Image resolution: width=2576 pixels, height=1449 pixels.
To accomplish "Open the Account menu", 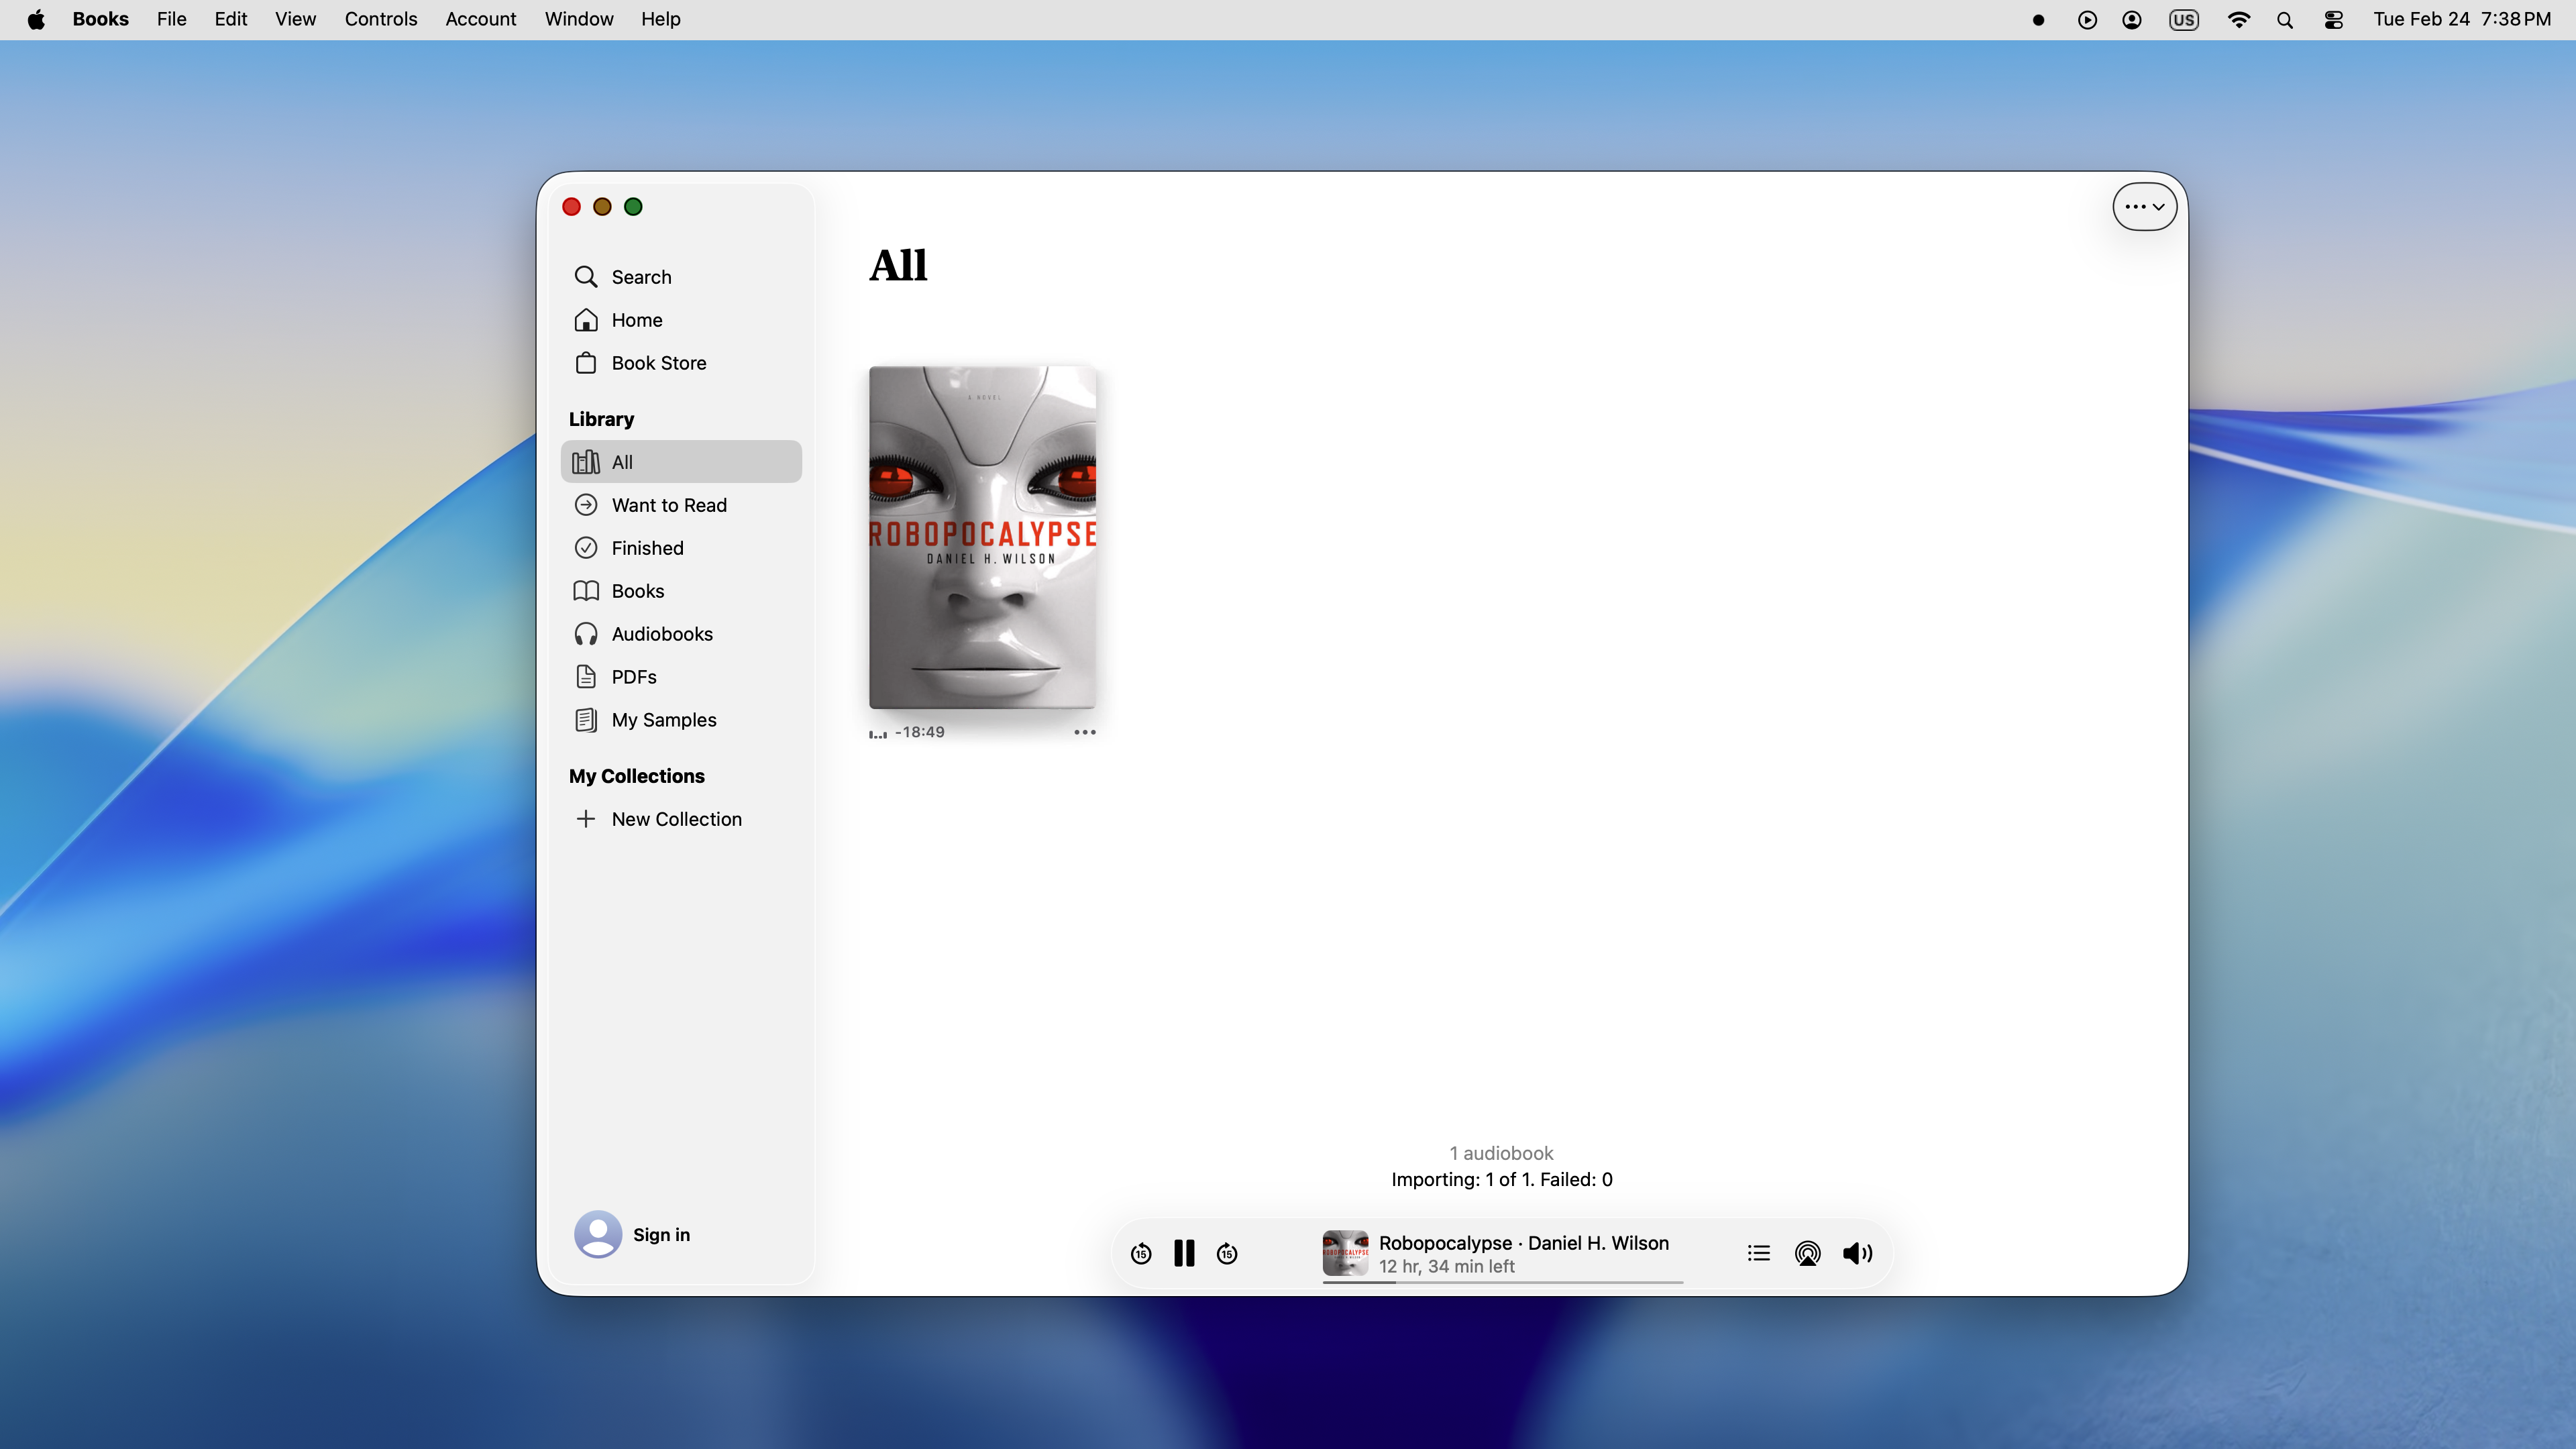I will (x=480, y=19).
